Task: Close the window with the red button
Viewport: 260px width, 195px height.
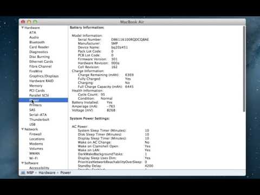Action: (23, 22)
